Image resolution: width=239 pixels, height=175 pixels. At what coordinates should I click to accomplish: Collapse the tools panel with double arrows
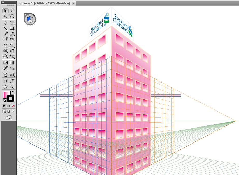[3, 2]
